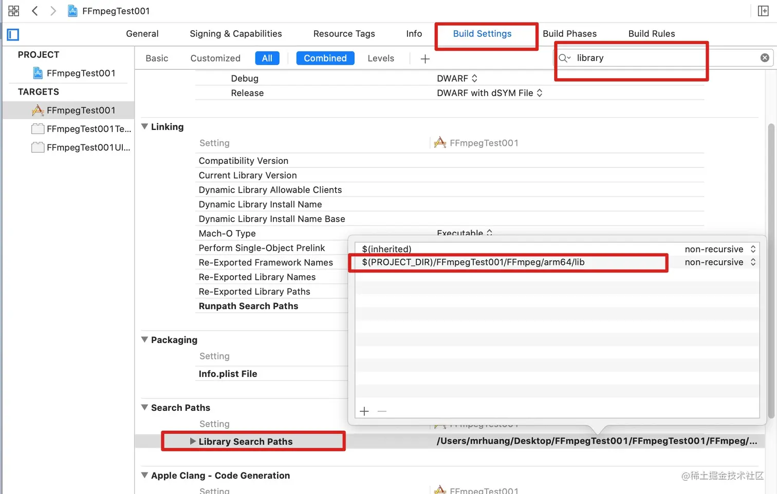Toggle the project and targets list sidebar
The height and width of the screenshot is (494, 777).
click(x=13, y=34)
